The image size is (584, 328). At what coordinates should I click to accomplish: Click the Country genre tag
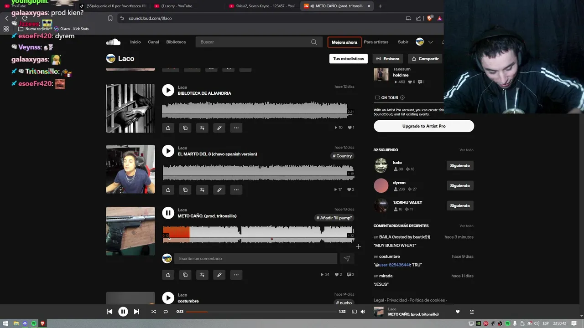tap(342, 156)
